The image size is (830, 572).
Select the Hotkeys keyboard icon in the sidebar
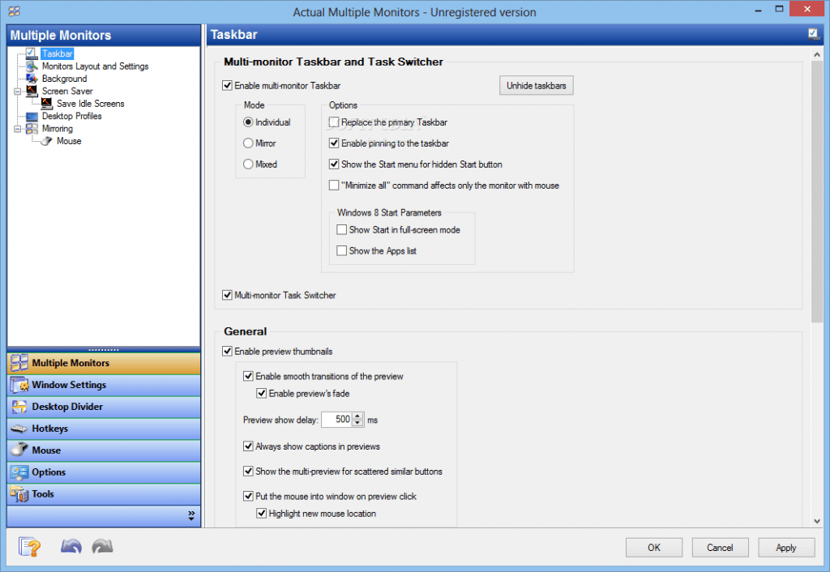click(x=17, y=429)
